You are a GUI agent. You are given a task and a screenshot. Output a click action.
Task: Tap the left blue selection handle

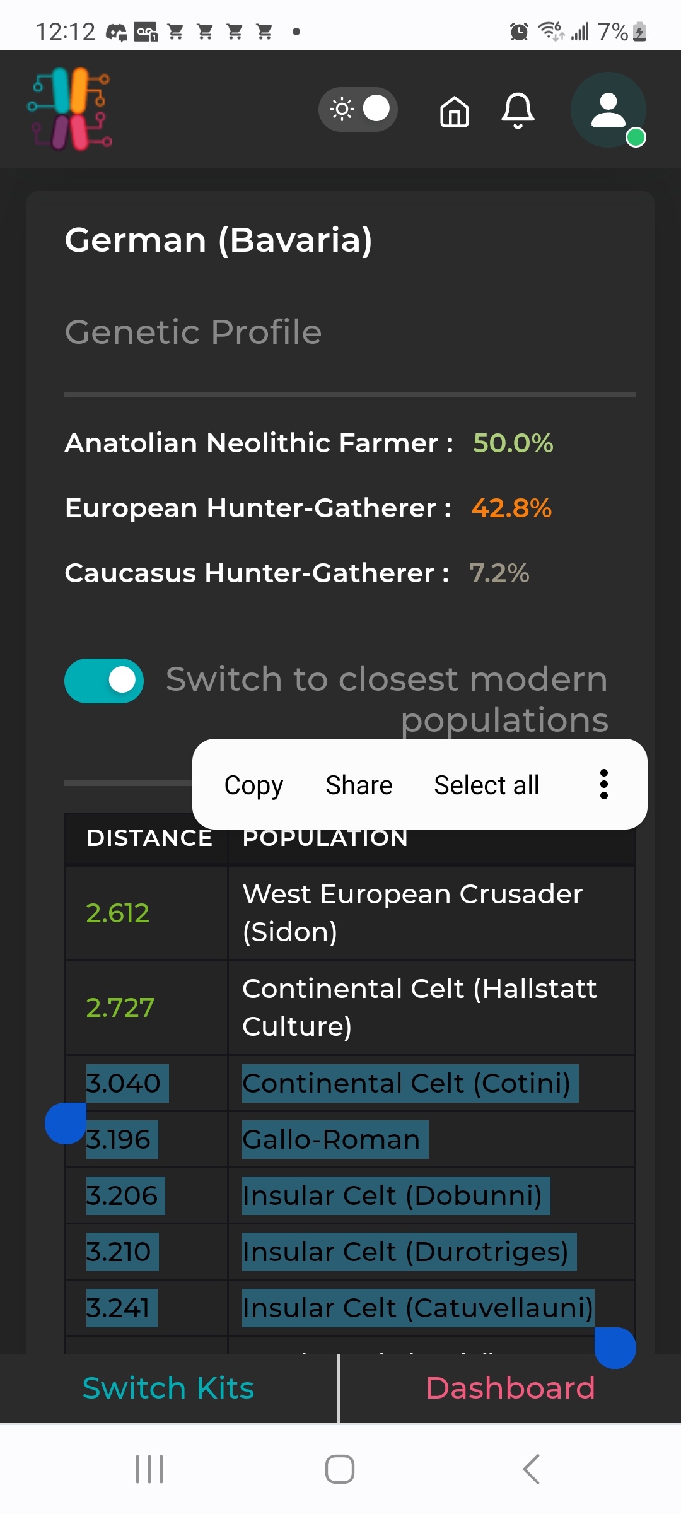[66, 1123]
